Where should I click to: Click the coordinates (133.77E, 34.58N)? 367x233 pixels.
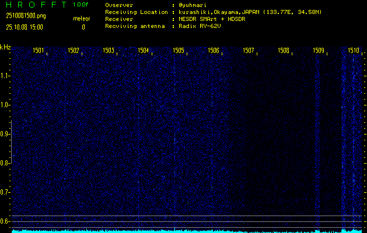point(292,12)
